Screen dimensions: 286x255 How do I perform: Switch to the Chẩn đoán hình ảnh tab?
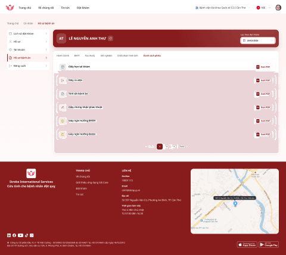[128, 55]
